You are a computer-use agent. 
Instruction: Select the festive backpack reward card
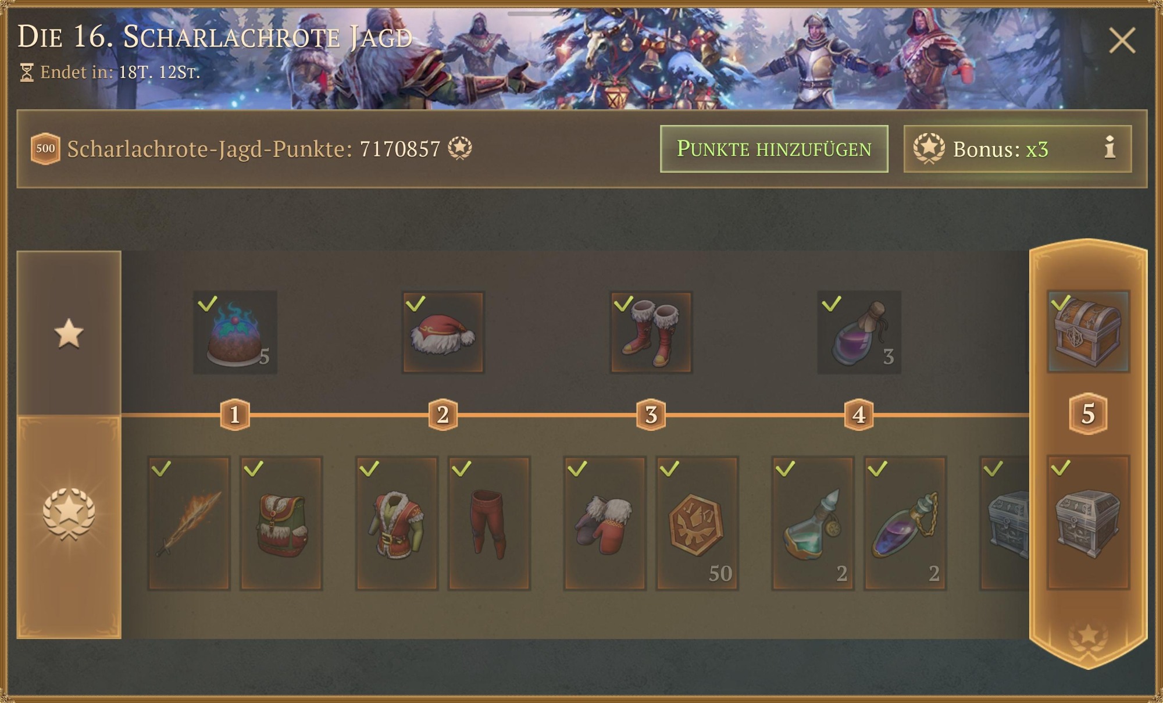click(281, 523)
